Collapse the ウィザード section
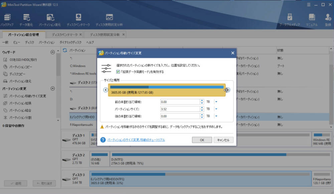The width and height of the screenshot is (334, 194). click(x=53, y=52)
